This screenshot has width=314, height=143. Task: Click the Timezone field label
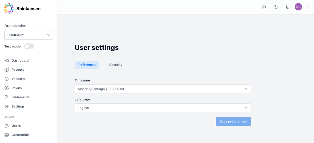[82, 80]
